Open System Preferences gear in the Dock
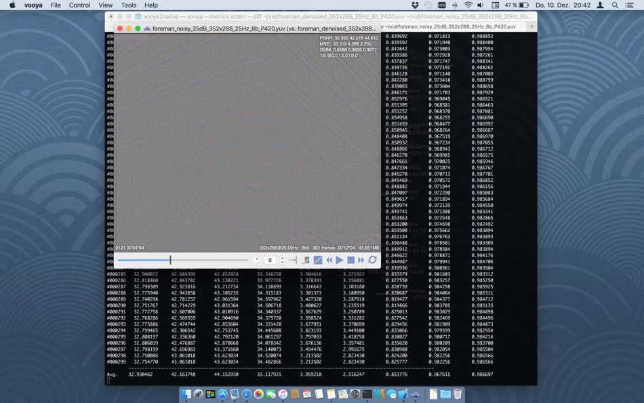The width and height of the screenshot is (644, 403). (x=355, y=394)
